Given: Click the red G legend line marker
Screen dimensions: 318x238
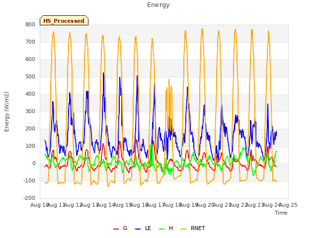Looking at the screenshot, I should (x=116, y=229).
